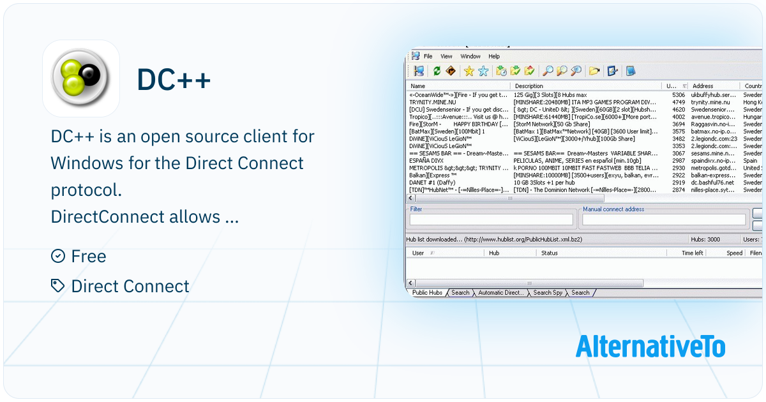Click the Manual connect address field
Screen dimensions: 766x402
[x=664, y=220]
